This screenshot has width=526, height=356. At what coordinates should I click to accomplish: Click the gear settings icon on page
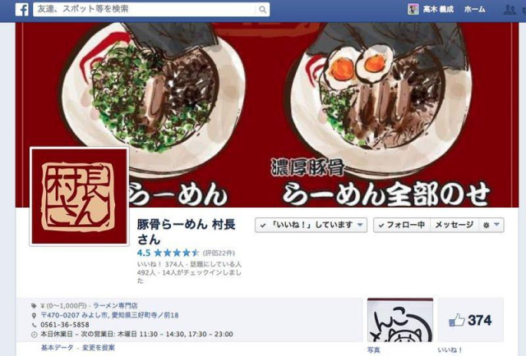point(486,225)
